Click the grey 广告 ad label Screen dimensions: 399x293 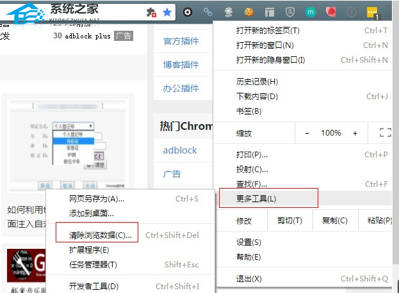(124, 36)
